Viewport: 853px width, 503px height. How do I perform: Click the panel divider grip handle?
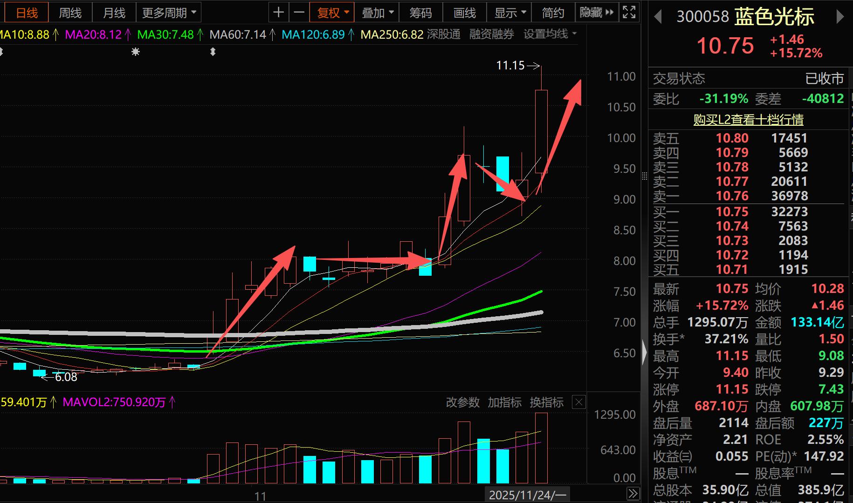[x=645, y=176]
